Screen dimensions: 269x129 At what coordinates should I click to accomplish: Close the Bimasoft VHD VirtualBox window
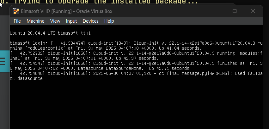coord(253,11)
